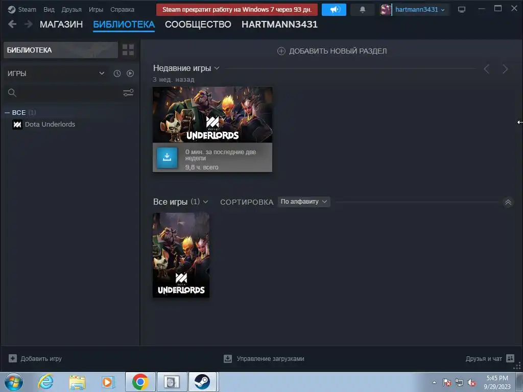Open Управление загрузками
This screenshot has height=392, width=523.
tap(264, 359)
